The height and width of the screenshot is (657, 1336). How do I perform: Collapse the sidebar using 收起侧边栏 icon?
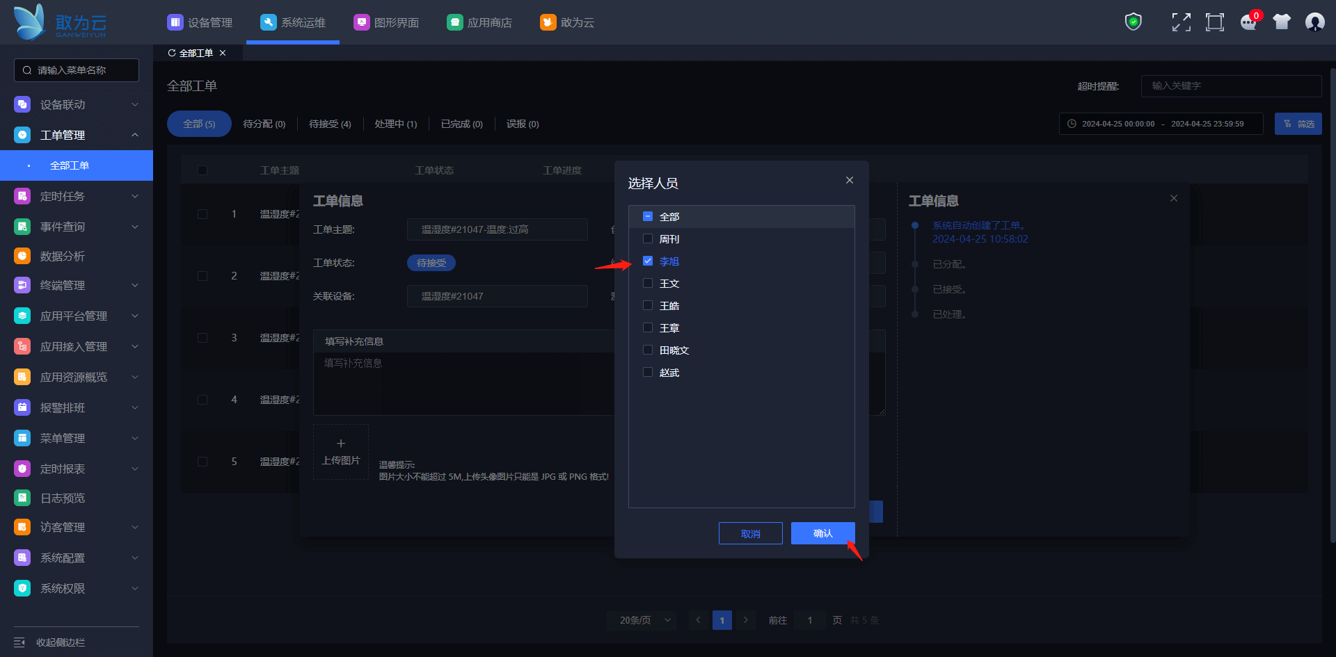coord(19,642)
